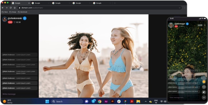Open the @jehrinagin avatar on phone

click(171, 25)
